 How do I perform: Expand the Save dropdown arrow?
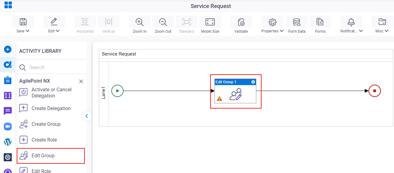[28, 31]
